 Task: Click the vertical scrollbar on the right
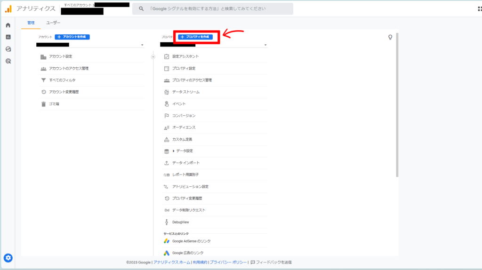click(x=397, y=103)
